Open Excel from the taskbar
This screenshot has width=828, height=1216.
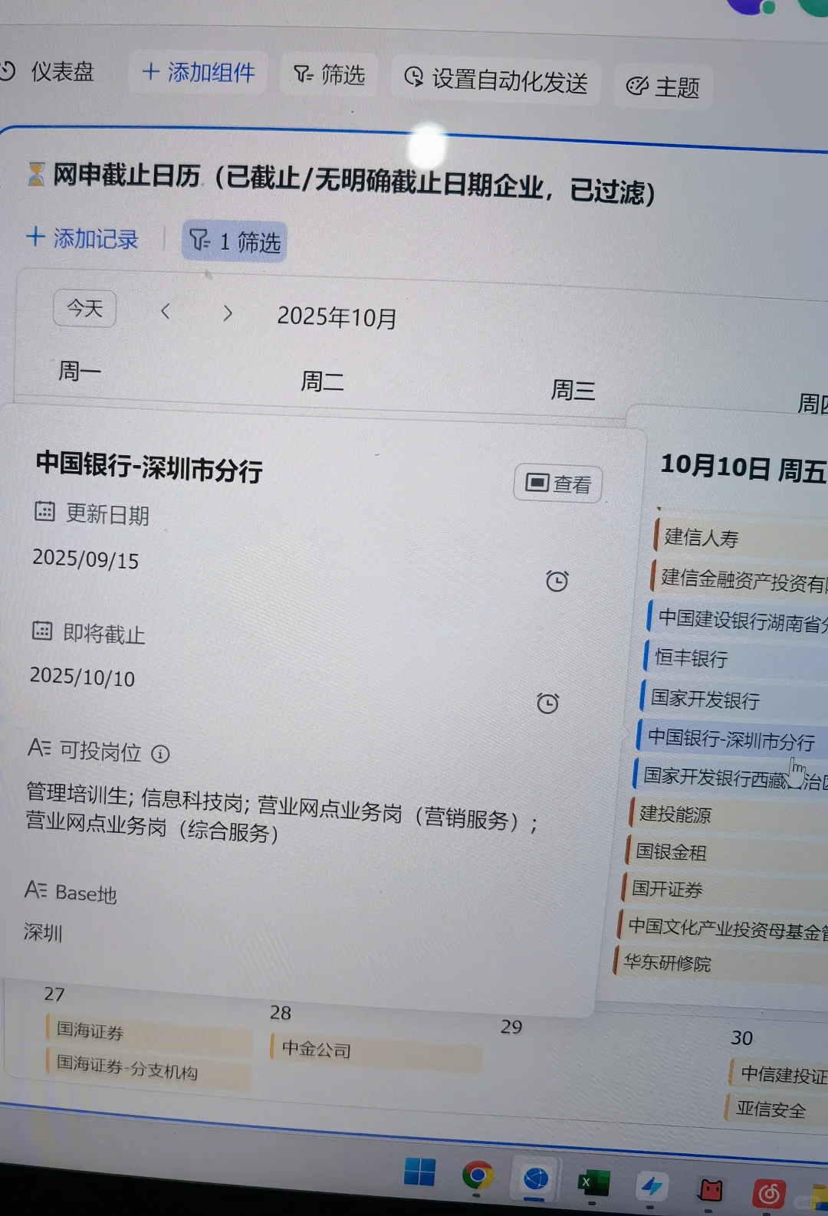coord(593,1183)
